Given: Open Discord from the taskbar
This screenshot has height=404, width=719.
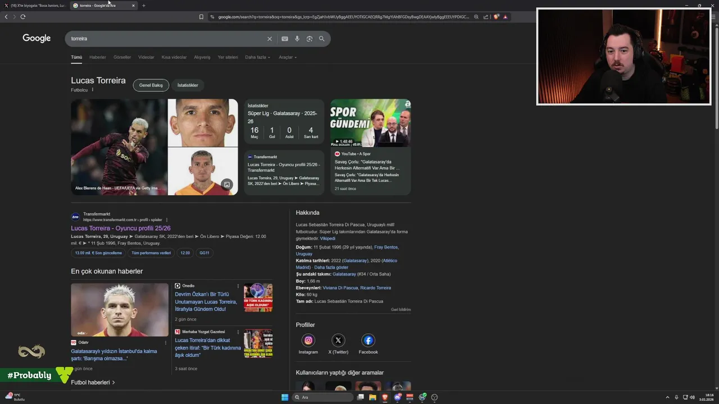Looking at the screenshot, I should [398, 397].
